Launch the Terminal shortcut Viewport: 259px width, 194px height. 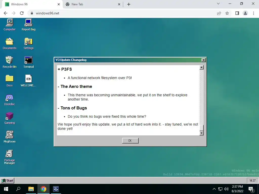(x=28, y=62)
